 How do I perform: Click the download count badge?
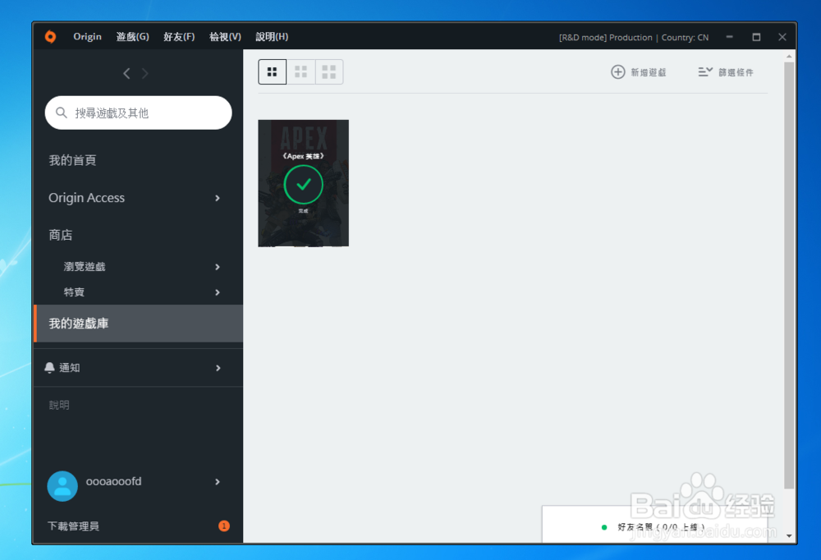click(224, 526)
